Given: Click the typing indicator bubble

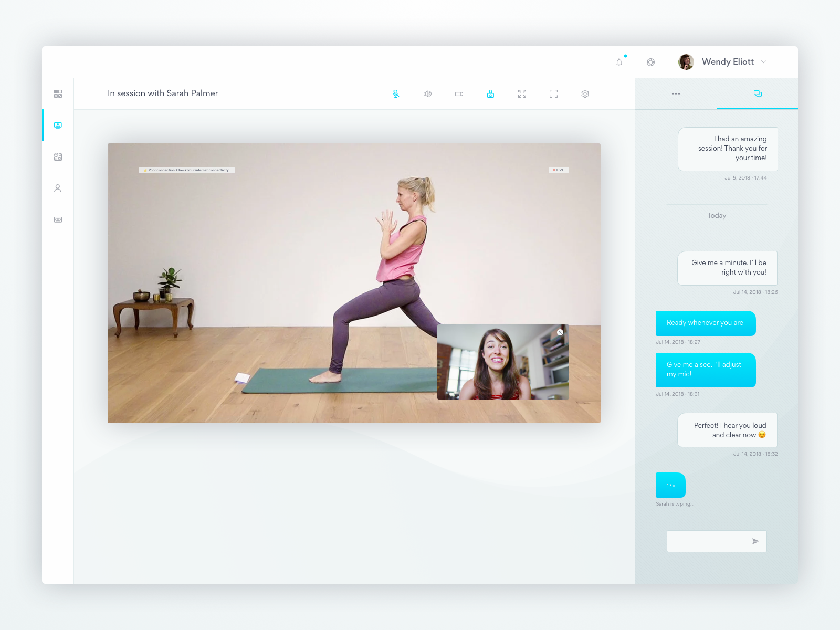Looking at the screenshot, I should click(x=670, y=485).
